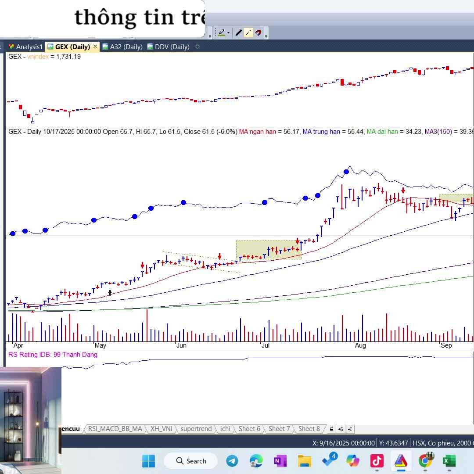Screen dimensions: 474x474
Task: Open Telegram from the taskbar
Action: (x=232, y=461)
